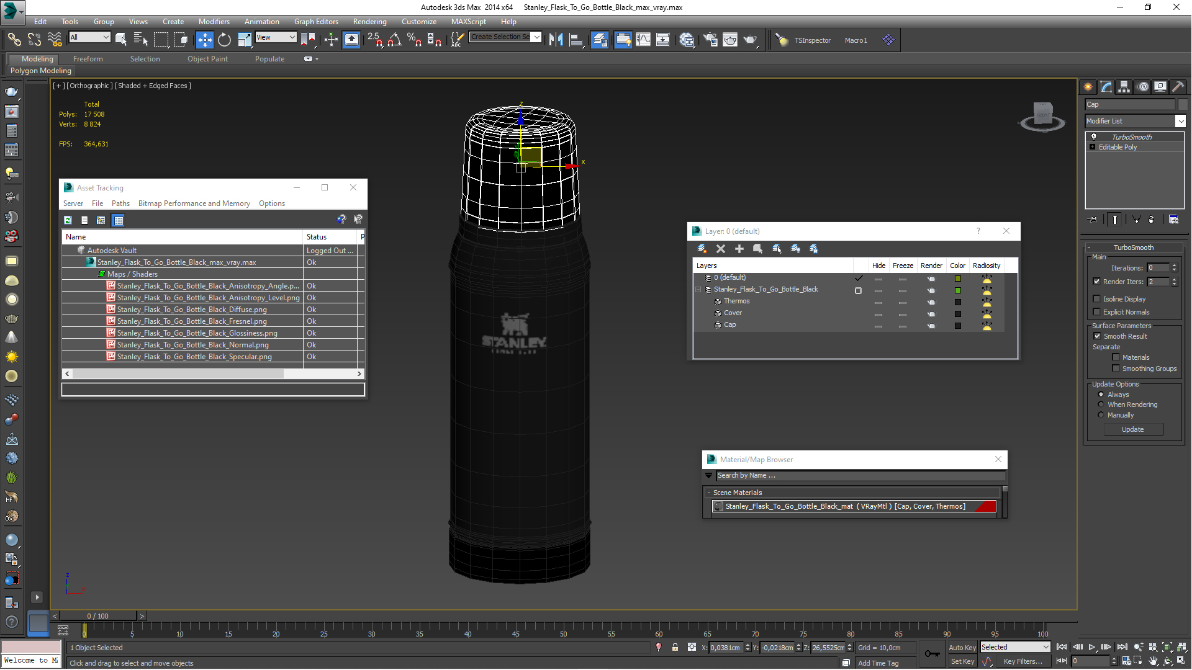Click Delete layer X icon in Layer dialog
Image resolution: width=1192 pixels, height=670 pixels.
[x=721, y=249]
